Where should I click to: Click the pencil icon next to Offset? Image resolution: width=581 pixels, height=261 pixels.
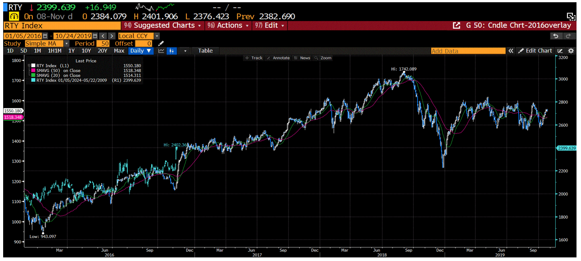pos(160,43)
